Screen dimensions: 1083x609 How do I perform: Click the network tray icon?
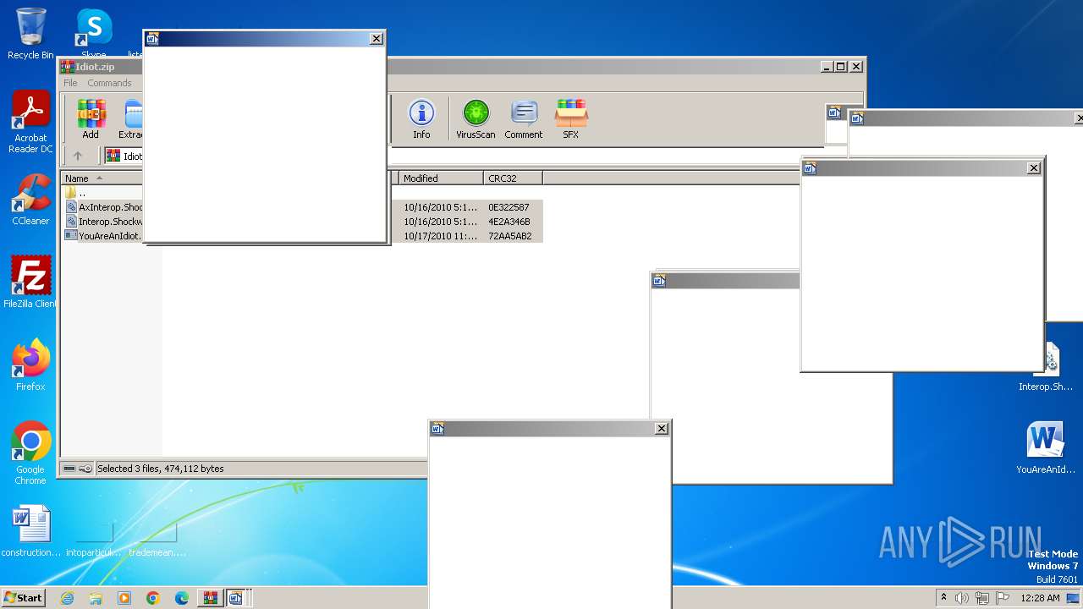pos(981,598)
